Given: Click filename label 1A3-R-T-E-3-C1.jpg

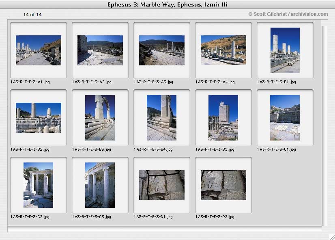Looking at the screenshot, I should [277, 149].
